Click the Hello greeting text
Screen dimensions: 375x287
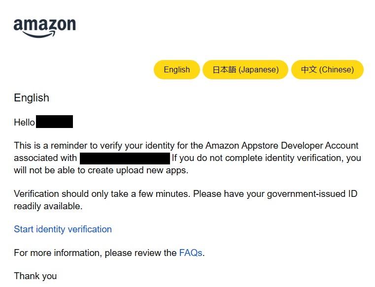pos(24,123)
